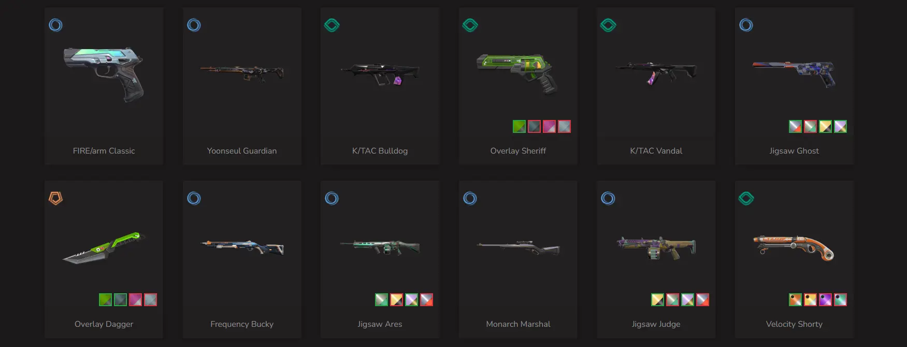Pick the last chroma swatch on Jigsaw Ares
The image size is (907, 347).
click(426, 299)
